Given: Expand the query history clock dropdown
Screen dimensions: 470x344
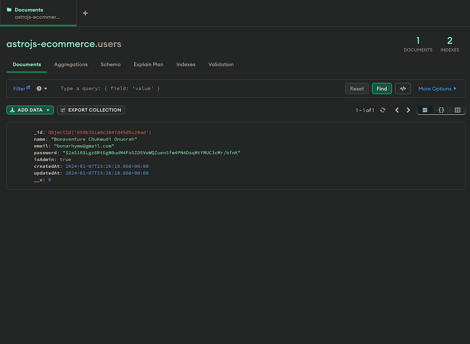Looking at the screenshot, I should 41,88.
